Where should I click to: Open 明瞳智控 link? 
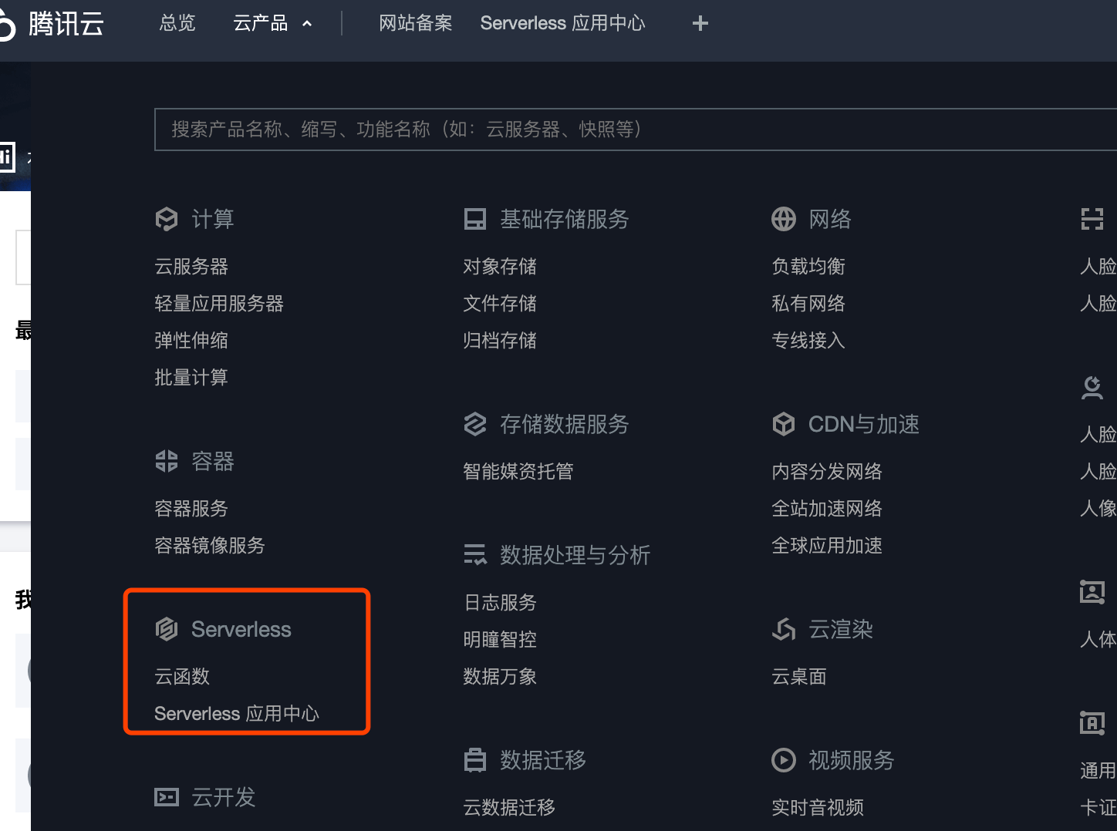pyautogui.click(x=500, y=640)
